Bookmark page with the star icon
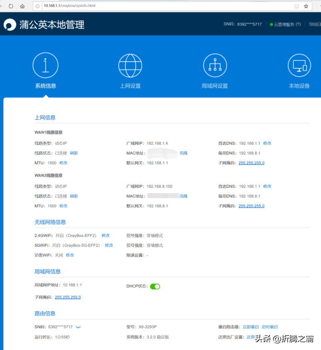 [x=306, y=6]
